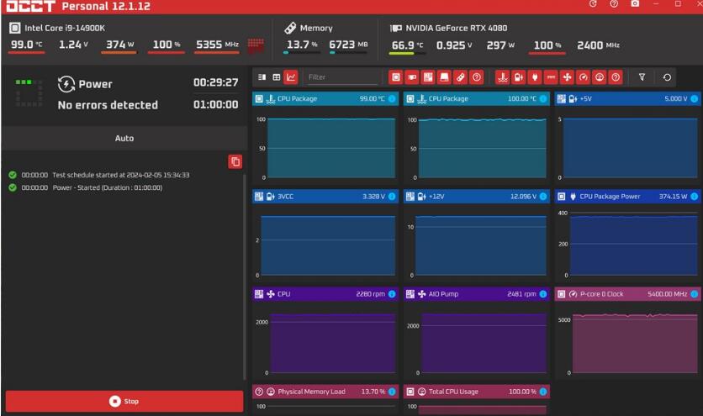The width and height of the screenshot is (703, 416).
Task: Open info for the +5V graph
Action: coord(694,98)
